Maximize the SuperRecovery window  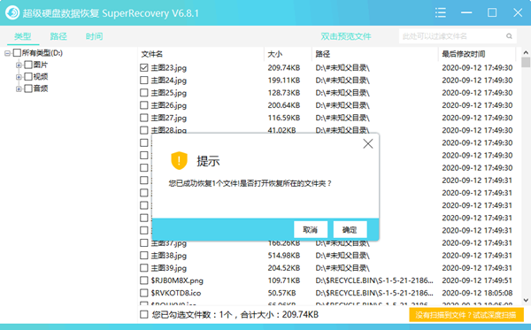492,13
